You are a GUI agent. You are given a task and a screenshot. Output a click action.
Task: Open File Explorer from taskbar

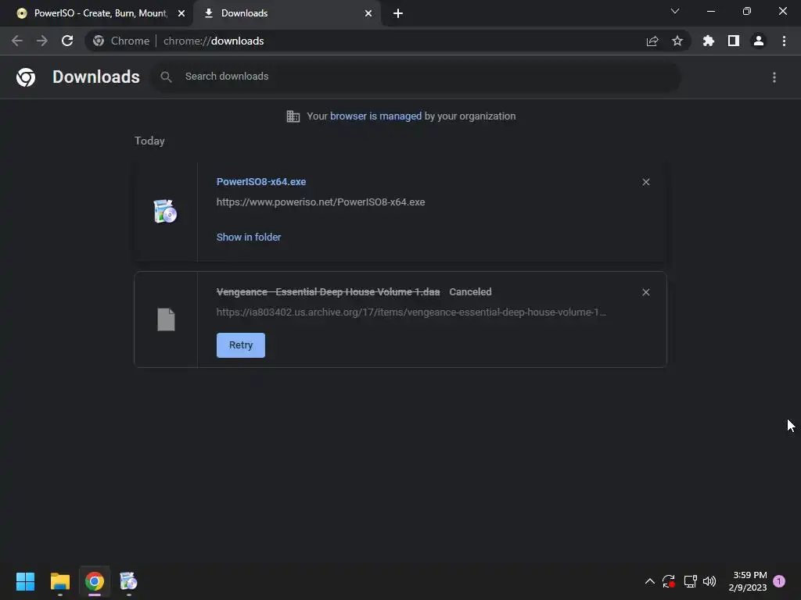[59, 581]
